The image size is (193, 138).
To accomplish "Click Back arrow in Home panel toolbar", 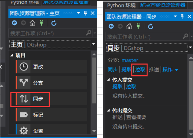I will click(14, 23).
